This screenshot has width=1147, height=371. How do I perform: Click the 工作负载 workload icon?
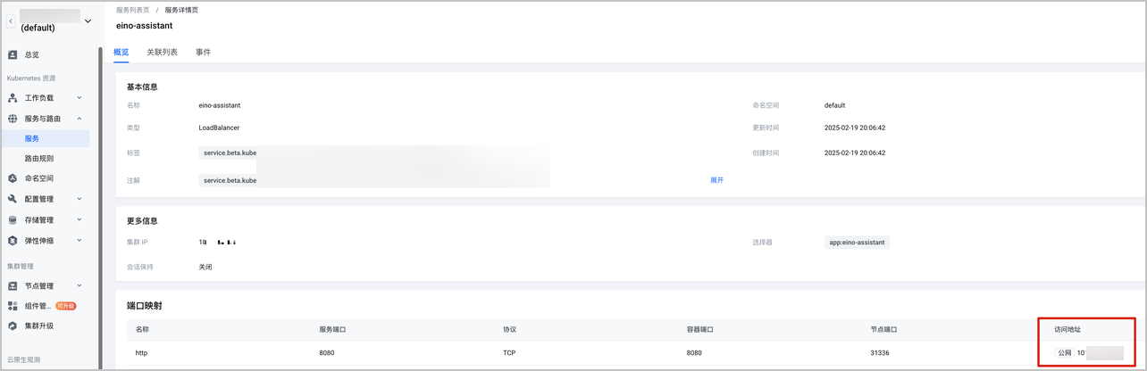point(13,97)
